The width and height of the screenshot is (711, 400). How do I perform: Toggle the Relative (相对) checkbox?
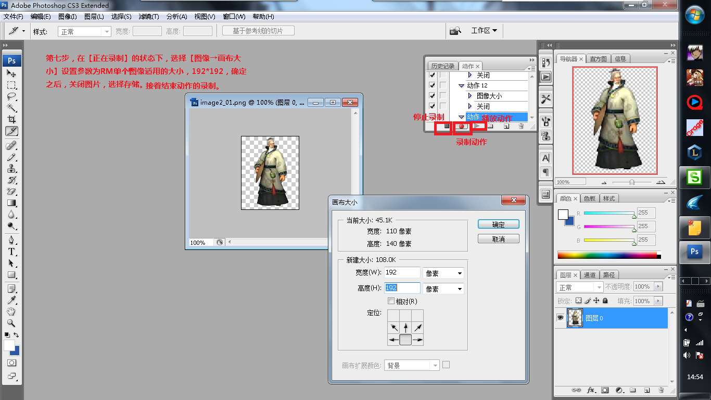(391, 301)
